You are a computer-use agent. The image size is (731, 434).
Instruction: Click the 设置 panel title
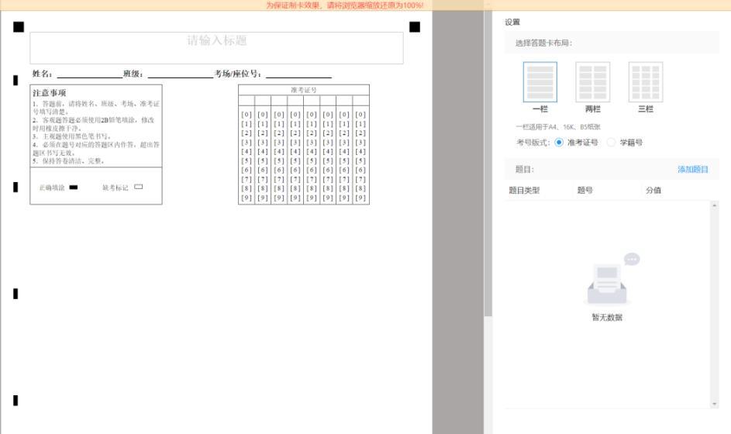click(x=512, y=22)
